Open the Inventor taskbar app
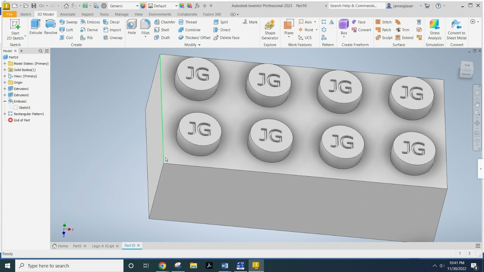The height and width of the screenshot is (272, 484). (x=256, y=266)
